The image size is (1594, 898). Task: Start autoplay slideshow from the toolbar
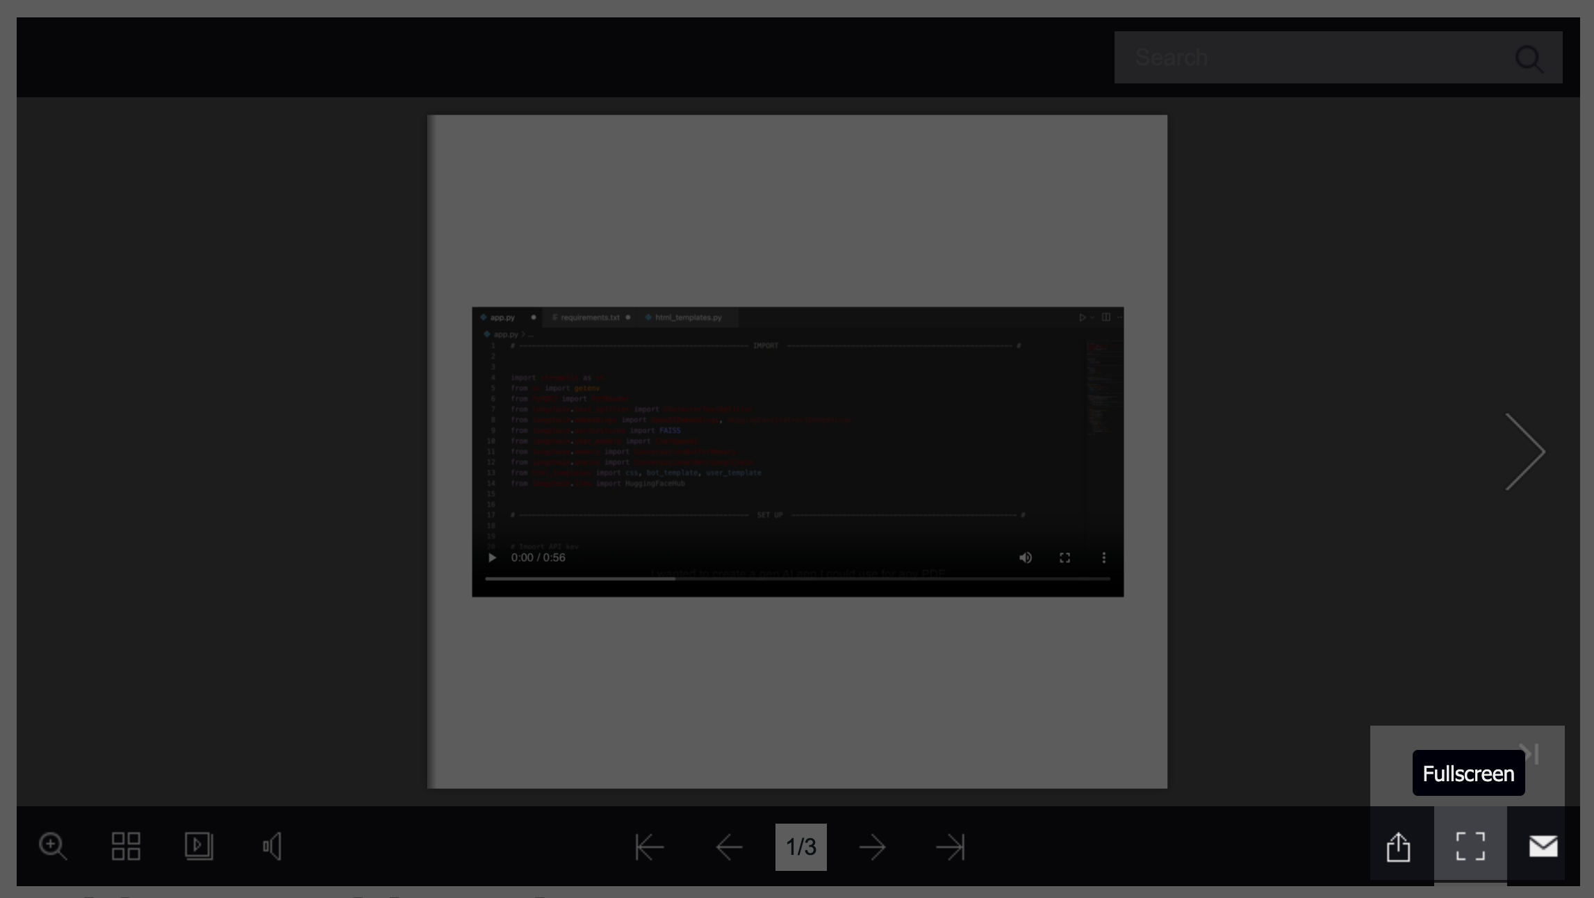pos(199,846)
